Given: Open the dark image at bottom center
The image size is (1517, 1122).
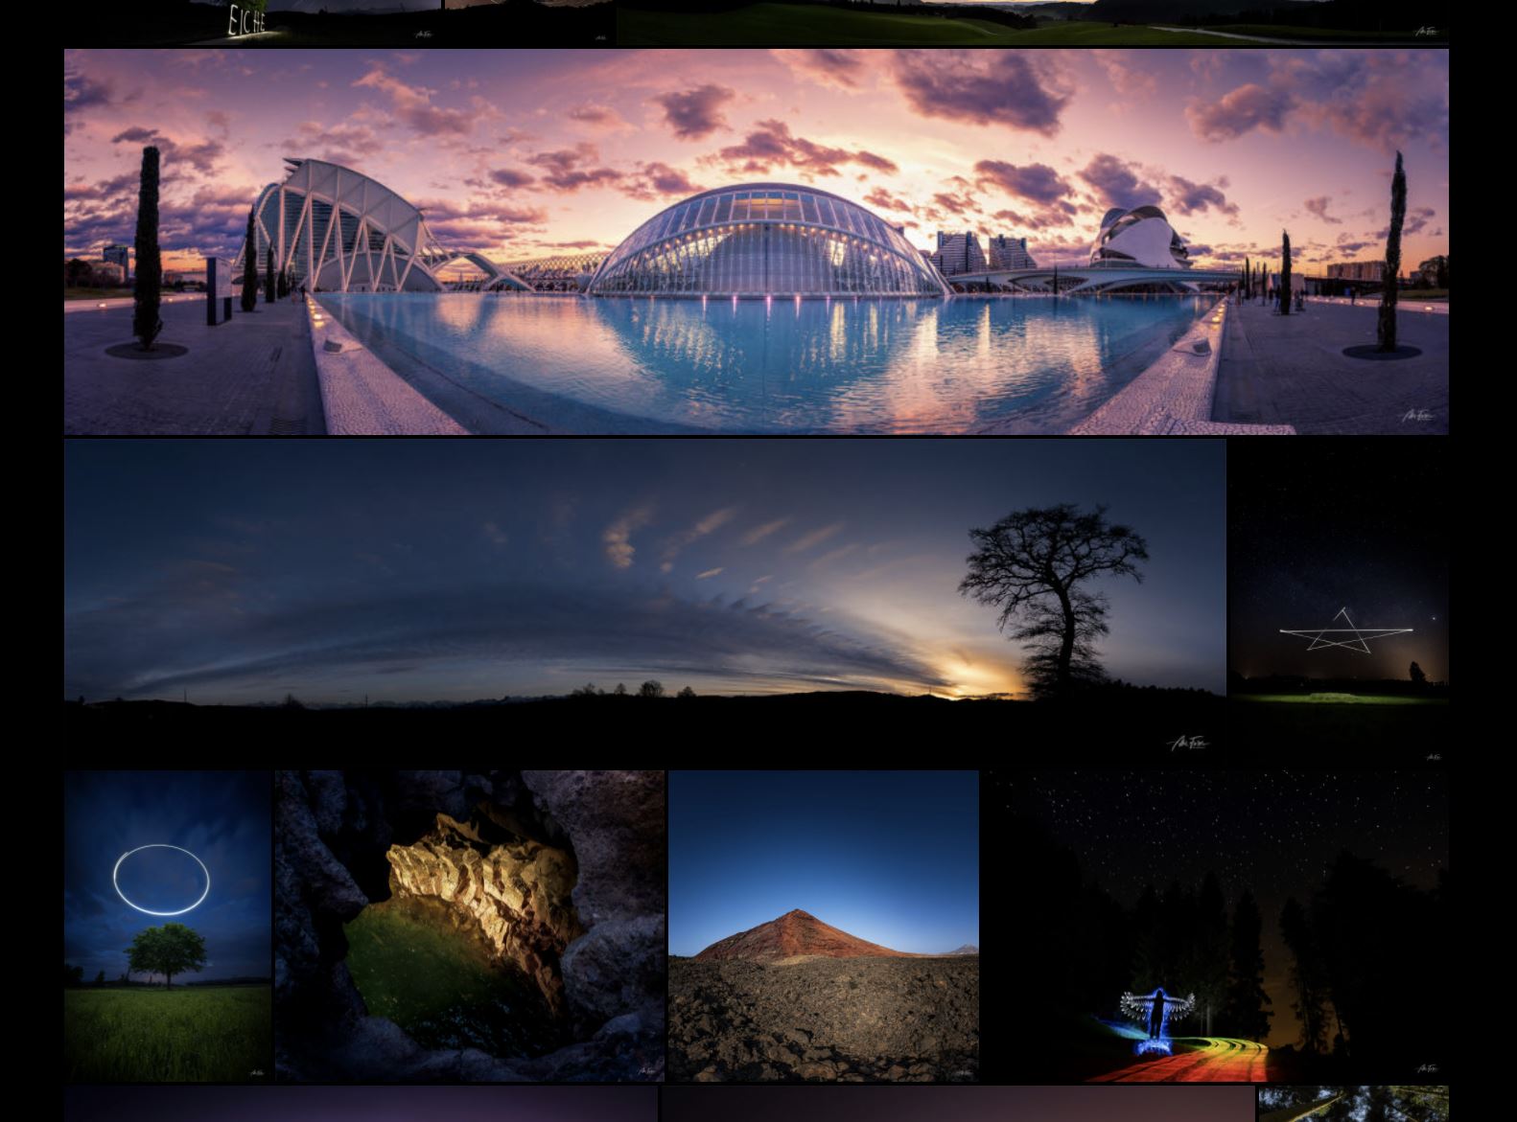Looking at the screenshot, I should point(958,1104).
